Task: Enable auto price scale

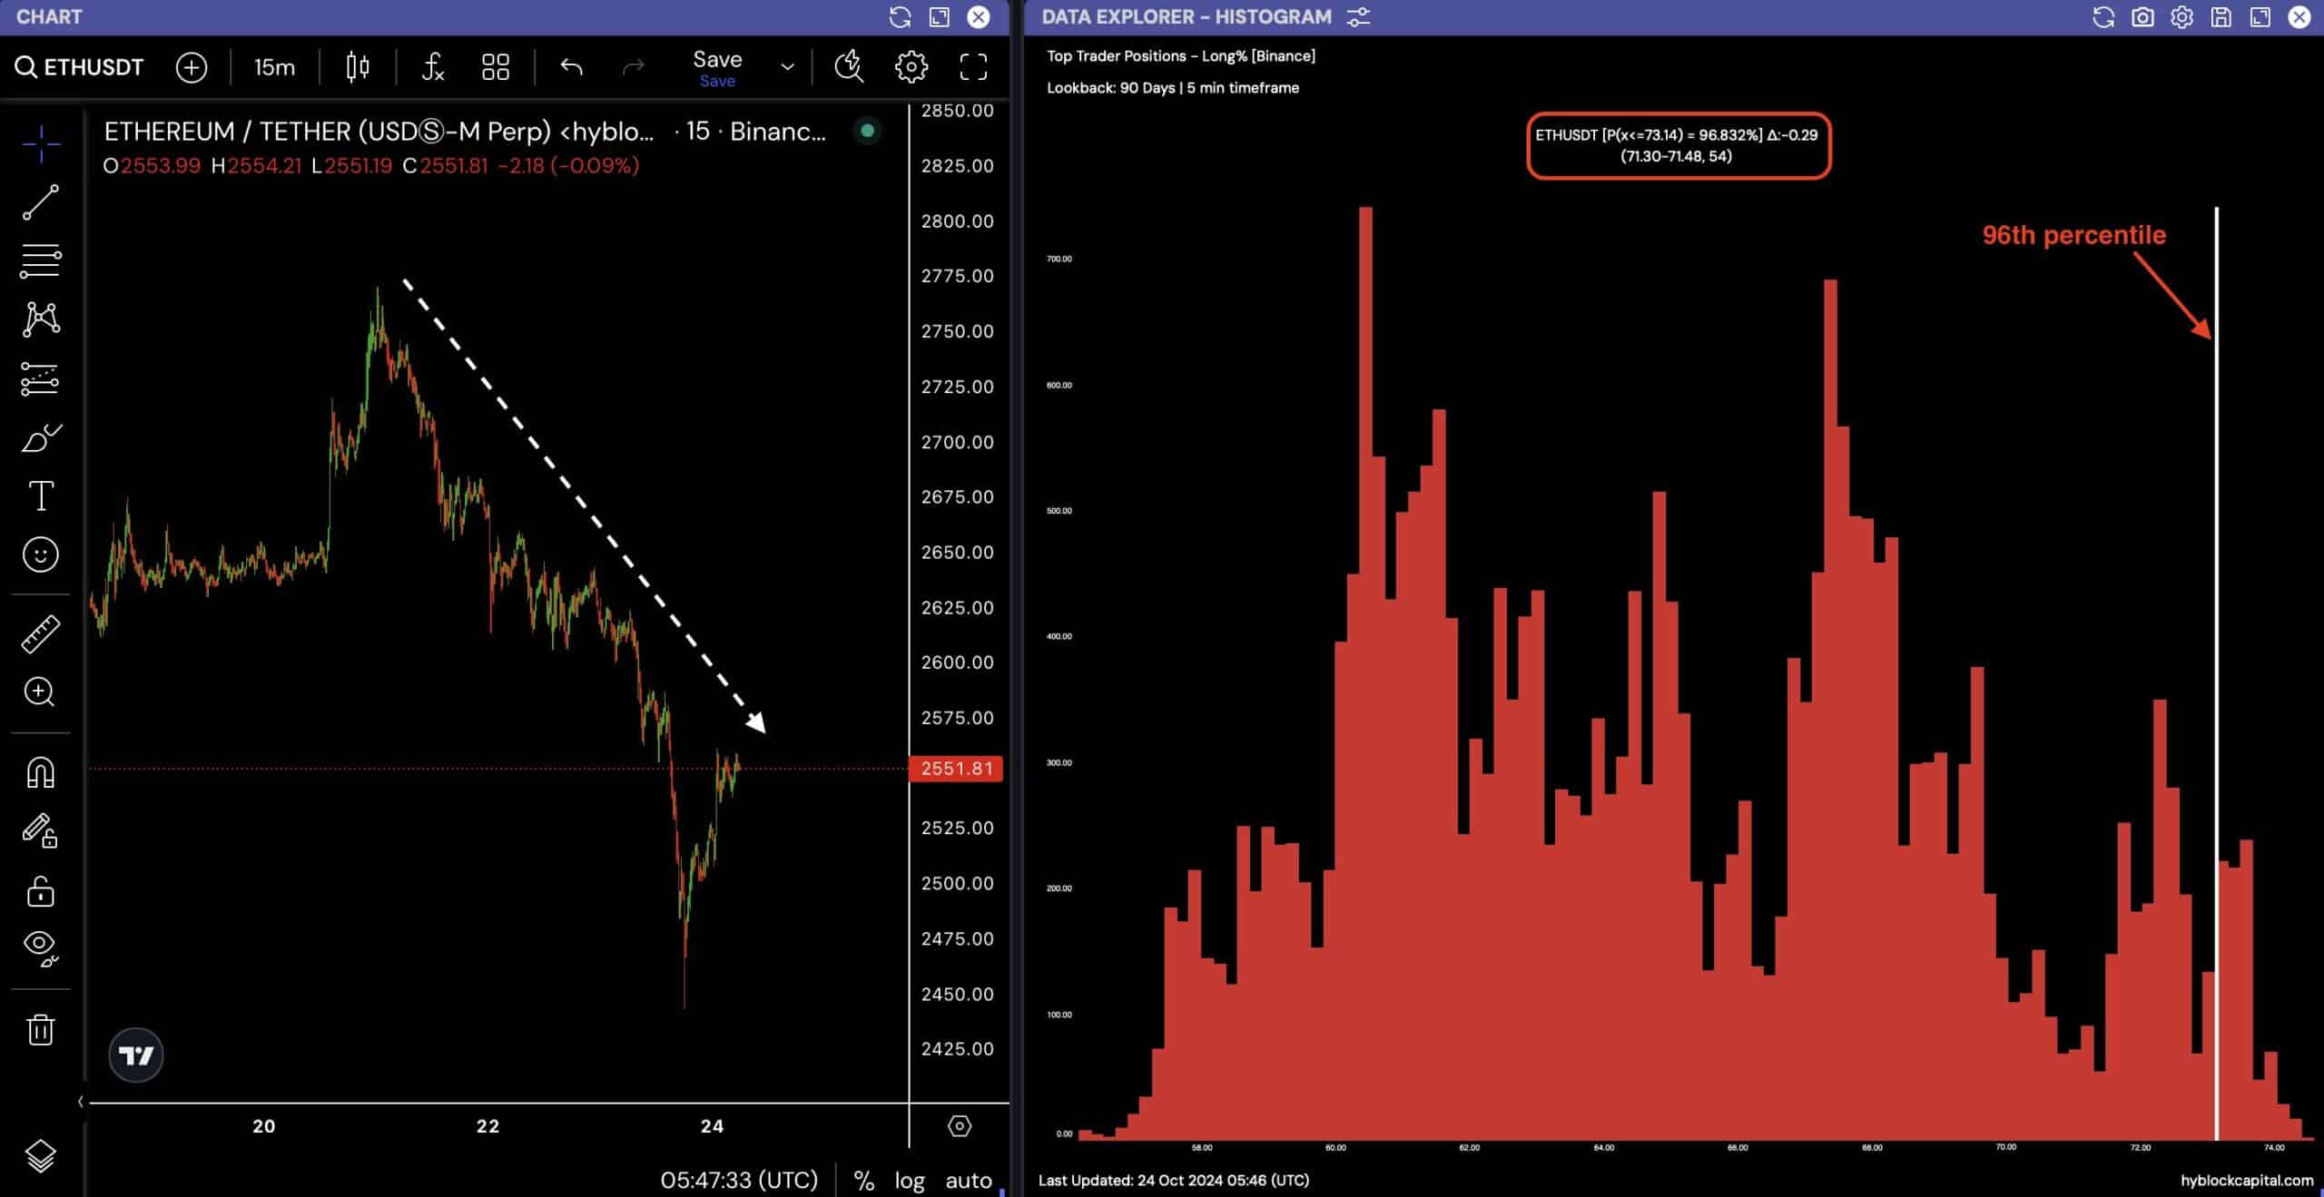Action: pos(969,1180)
